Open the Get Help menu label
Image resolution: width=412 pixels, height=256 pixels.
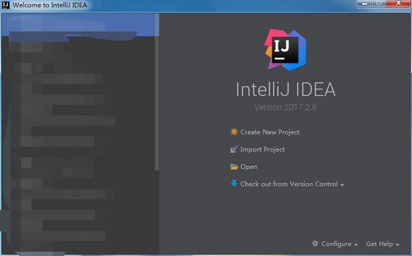[x=379, y=244]
